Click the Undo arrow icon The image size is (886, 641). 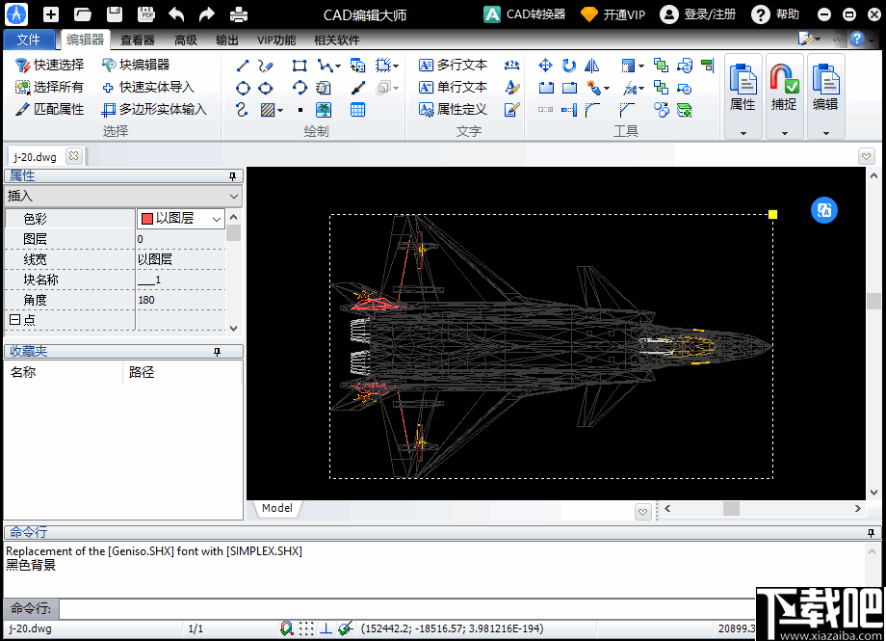coord(176,14)
